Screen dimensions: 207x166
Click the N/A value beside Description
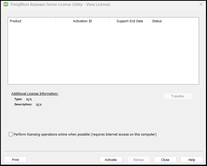39,105
